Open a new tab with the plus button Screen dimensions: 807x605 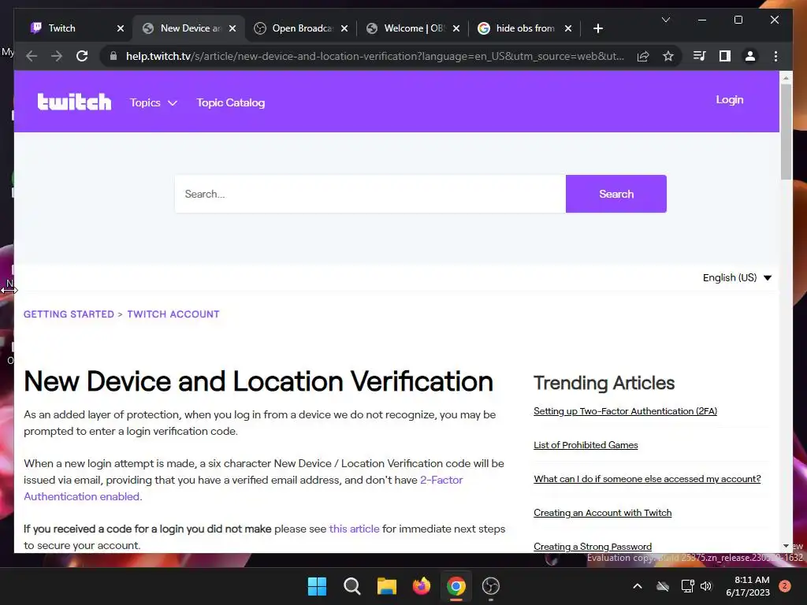(597, 28)
